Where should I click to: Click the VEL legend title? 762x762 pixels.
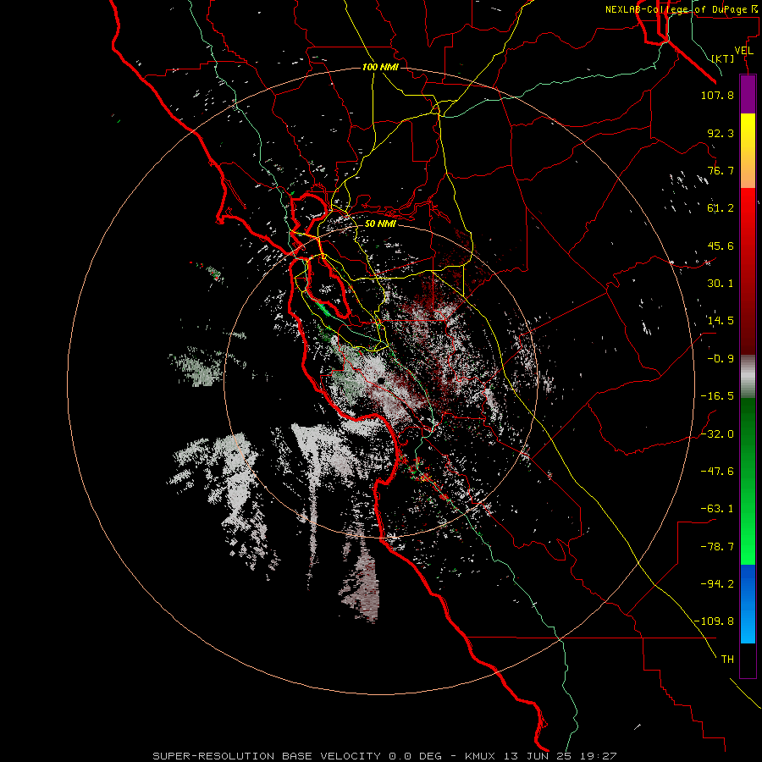744,51
